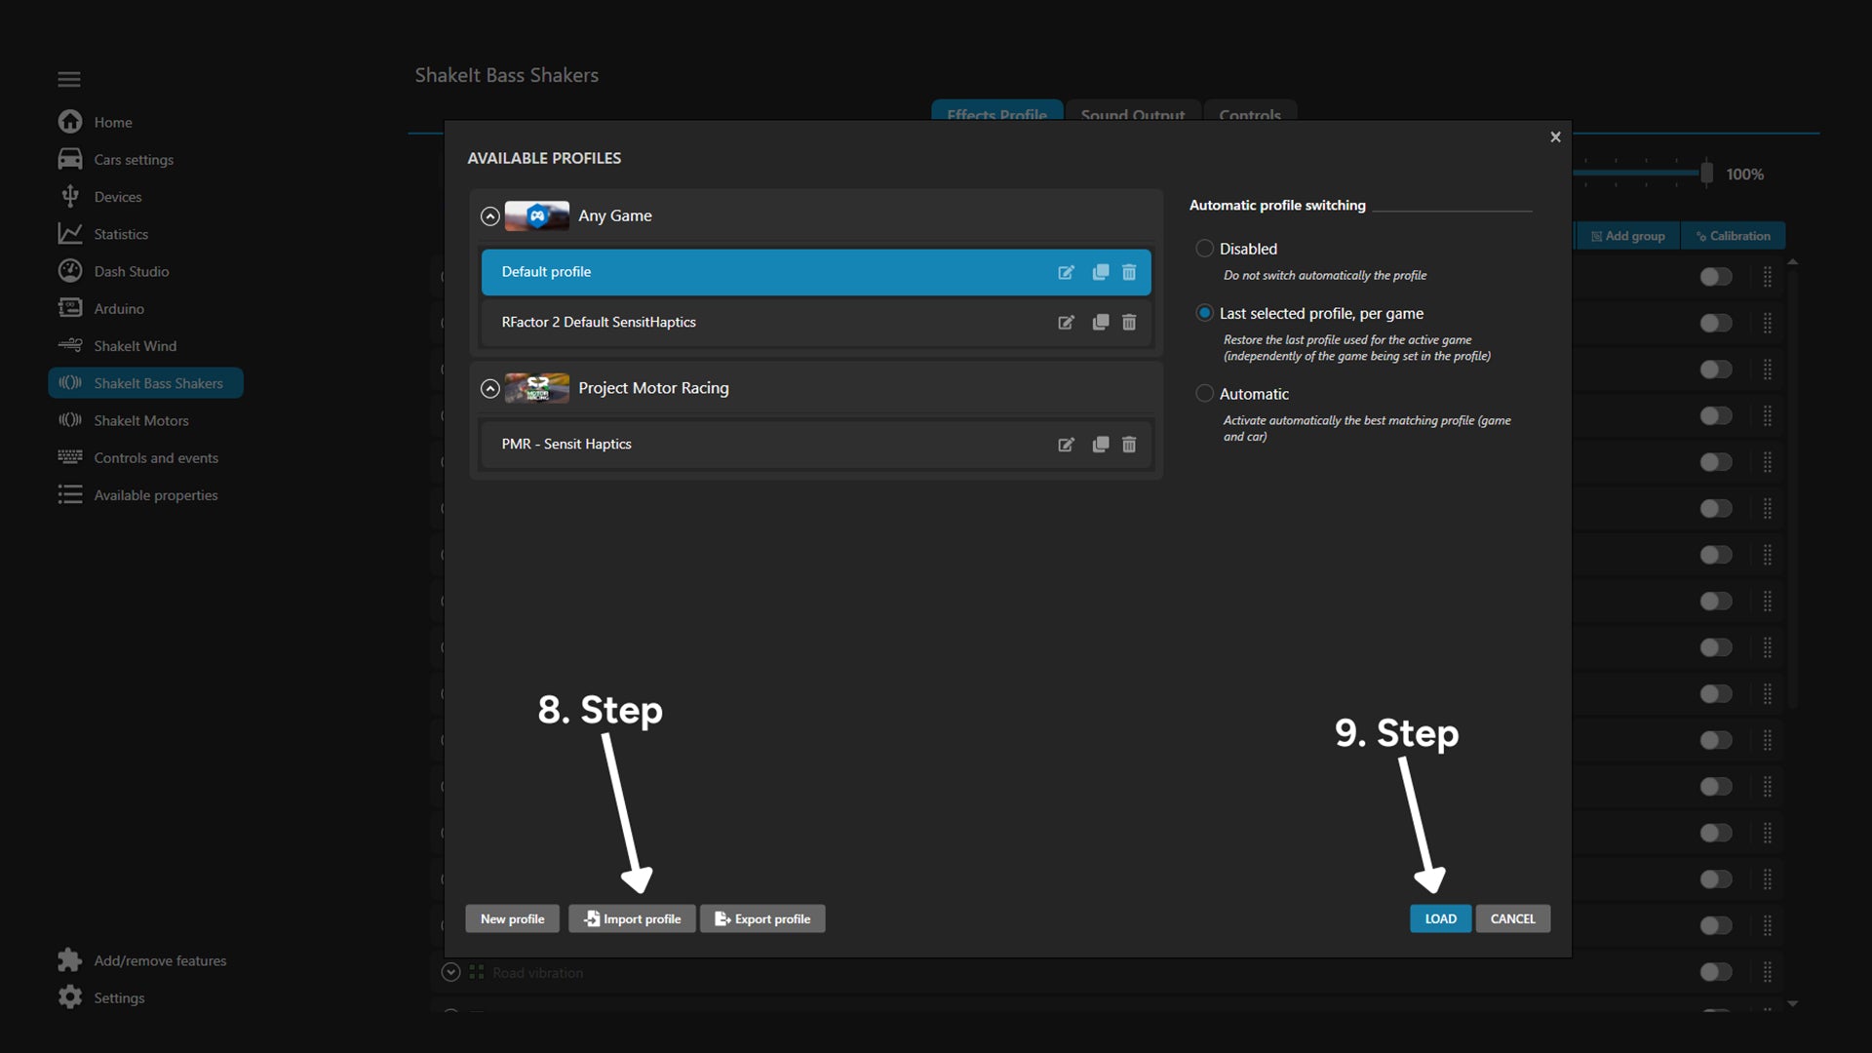Delete the PMR - Sensit Haptics profile
This screenshot has width=1872, height=1053.
[x=1129, y=445]
